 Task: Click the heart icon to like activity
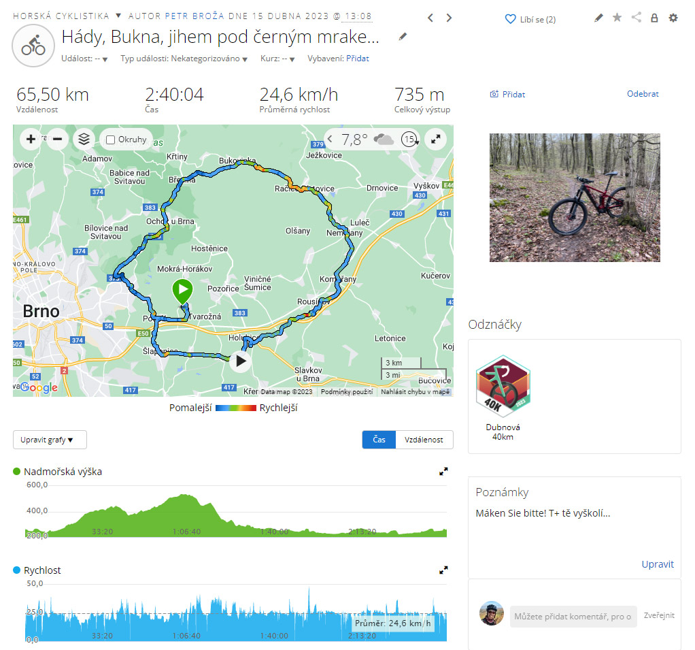[510, 19]
